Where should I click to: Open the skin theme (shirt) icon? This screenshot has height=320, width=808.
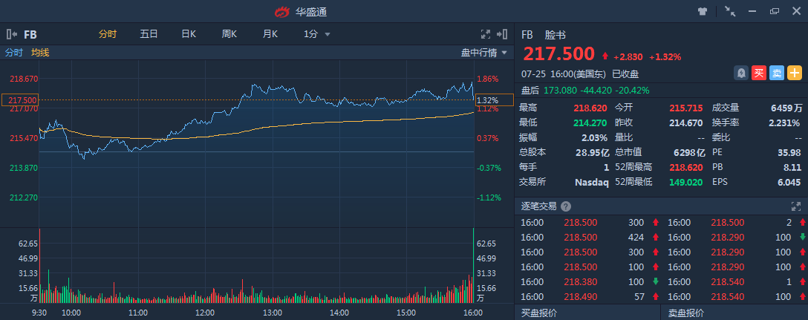click(703, 11)
